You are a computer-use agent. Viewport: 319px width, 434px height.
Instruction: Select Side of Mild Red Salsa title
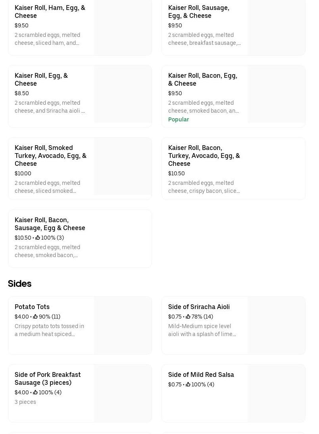click(x=201, y=374)
